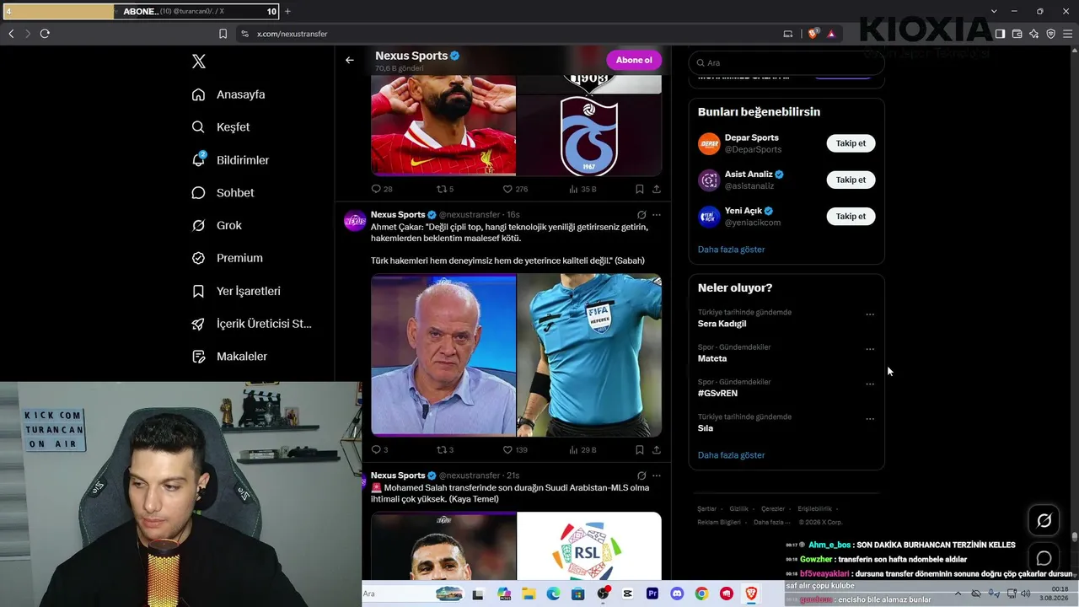
Task: Open more options for #GSvREN trend
Action: (870, 384)
